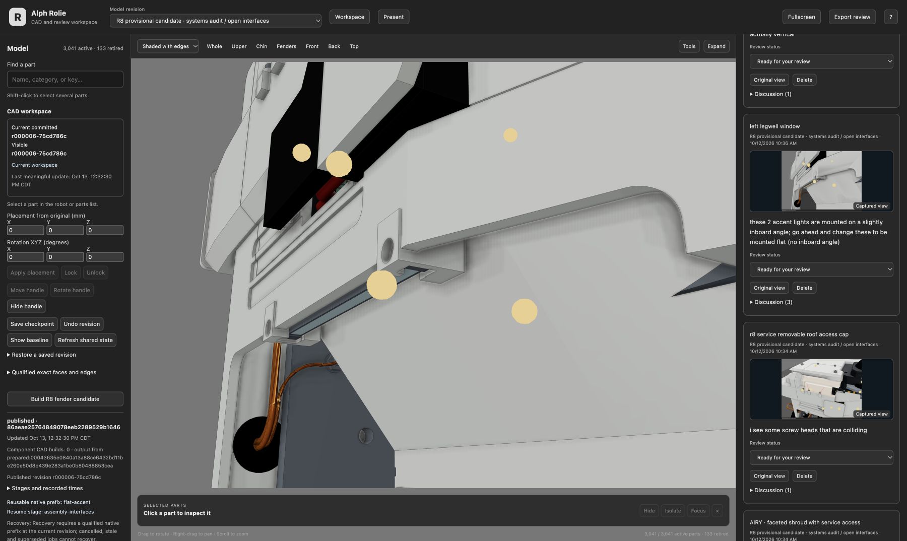This screenshot has width=907, height=541.
Task: Click the Current workspace link
Action: (34, 165)
